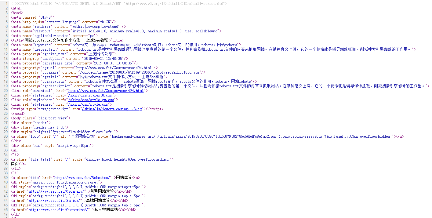The width and height of the screenshot is (432, 218).
Task: Click the closing </dl> tag on line 47
Action: 16,214
